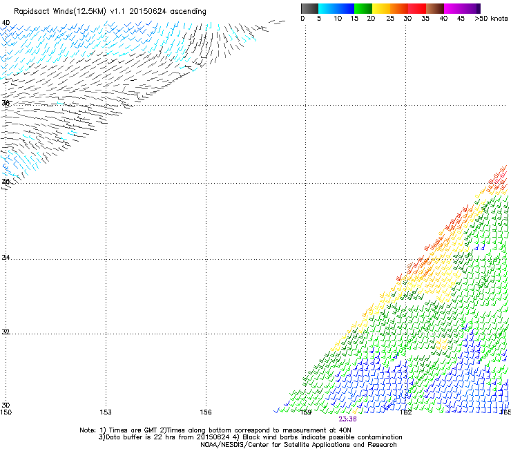The width and height of the screenshot is (511, 449).
Task: Click the gray 0-5 knots color bar segment
Action: pos(309,8)
